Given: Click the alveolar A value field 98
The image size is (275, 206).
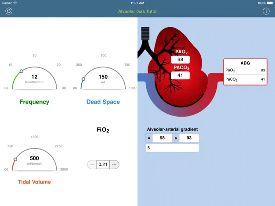Looking at the screenshot, I should pos(162,138).
